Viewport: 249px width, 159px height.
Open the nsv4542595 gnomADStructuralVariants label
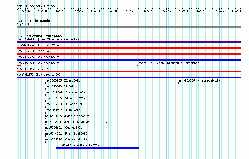(76, 122)
